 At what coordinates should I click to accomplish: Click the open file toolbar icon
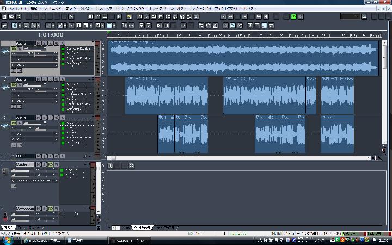(11, 17)
